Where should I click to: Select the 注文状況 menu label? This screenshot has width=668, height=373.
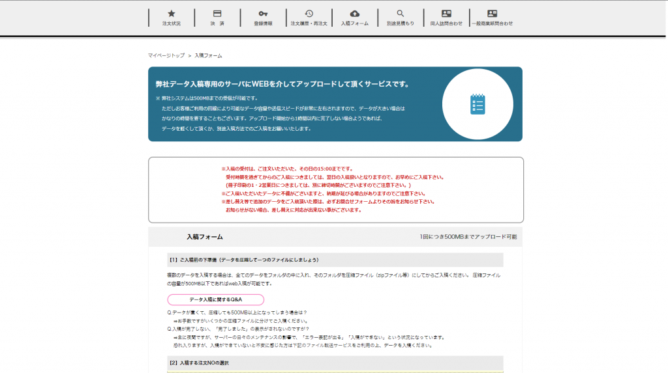point(172,23)
